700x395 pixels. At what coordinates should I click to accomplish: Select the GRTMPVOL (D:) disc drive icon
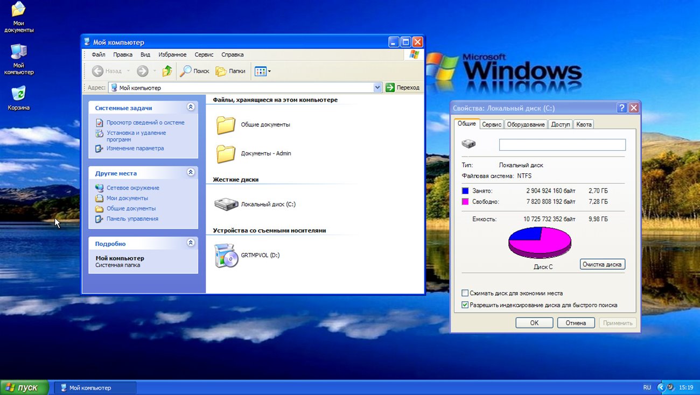(226, 256)
